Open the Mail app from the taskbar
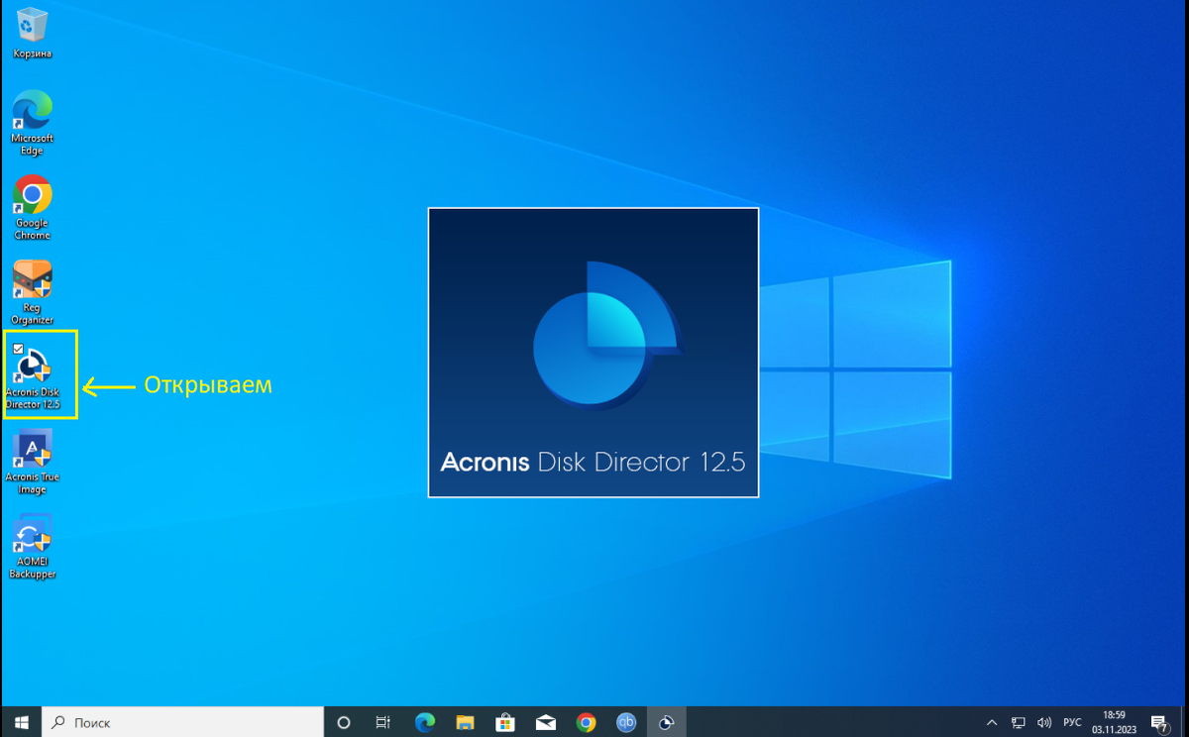1189x737 pixels. pos(545,722)
